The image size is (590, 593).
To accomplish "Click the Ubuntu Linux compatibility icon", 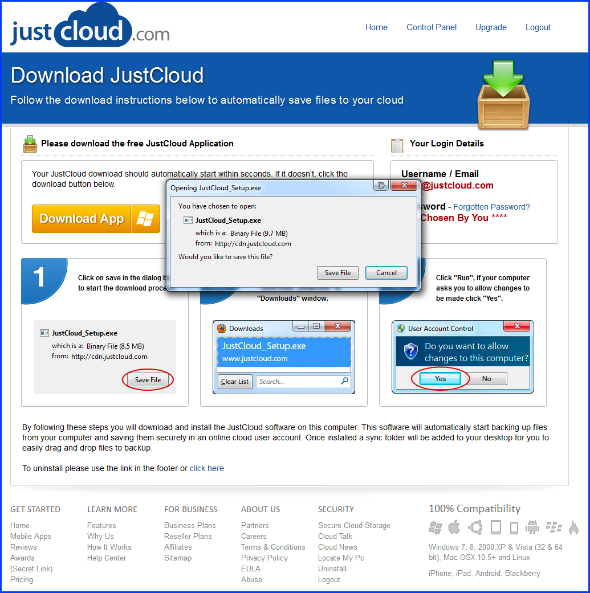I will (x=475, y=527).
